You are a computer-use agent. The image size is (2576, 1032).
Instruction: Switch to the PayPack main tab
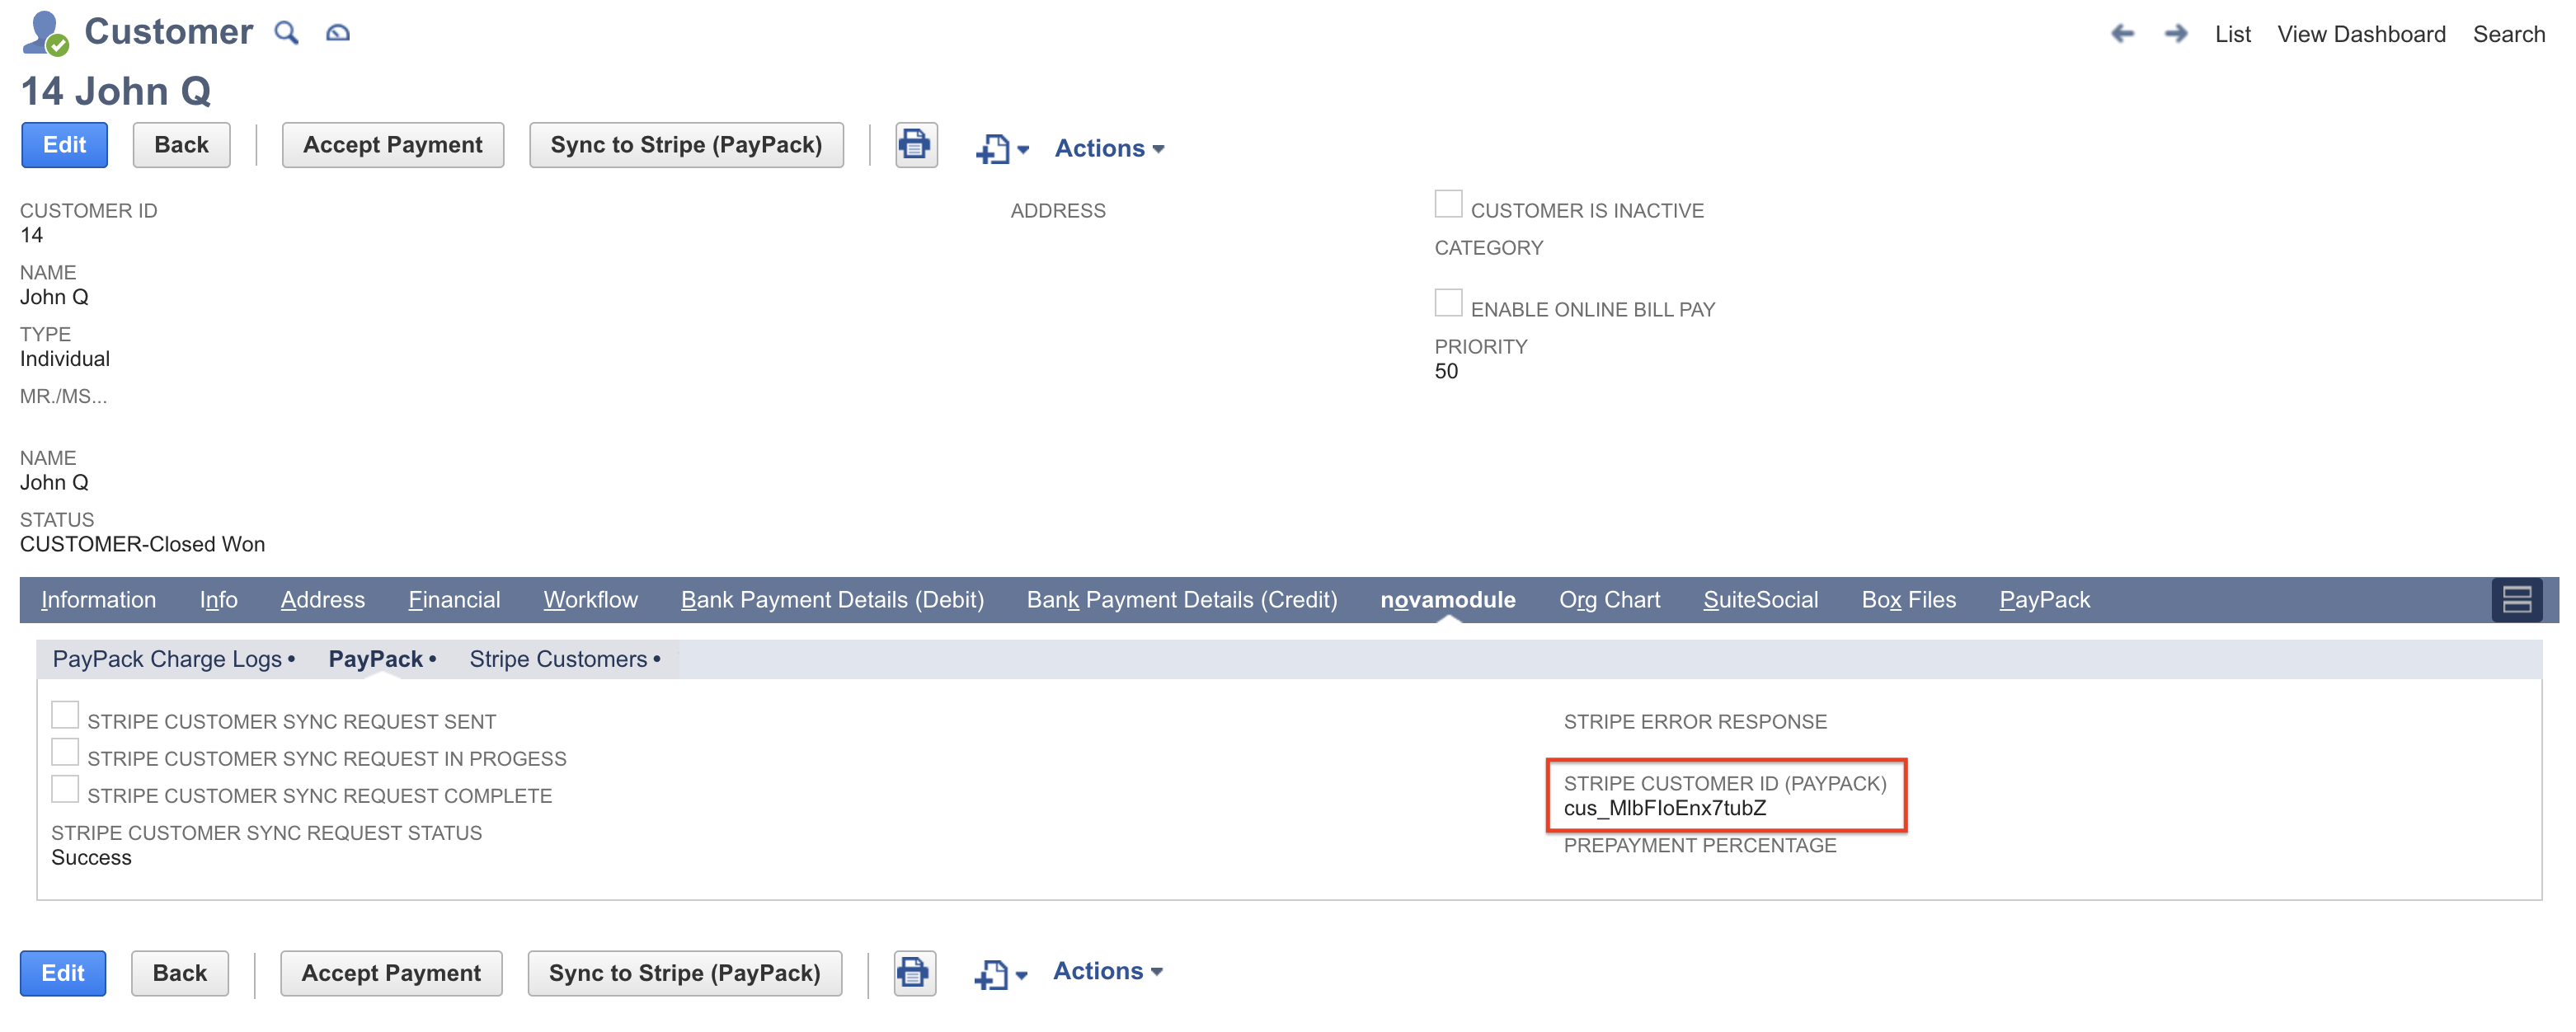tap(2044, 600)
